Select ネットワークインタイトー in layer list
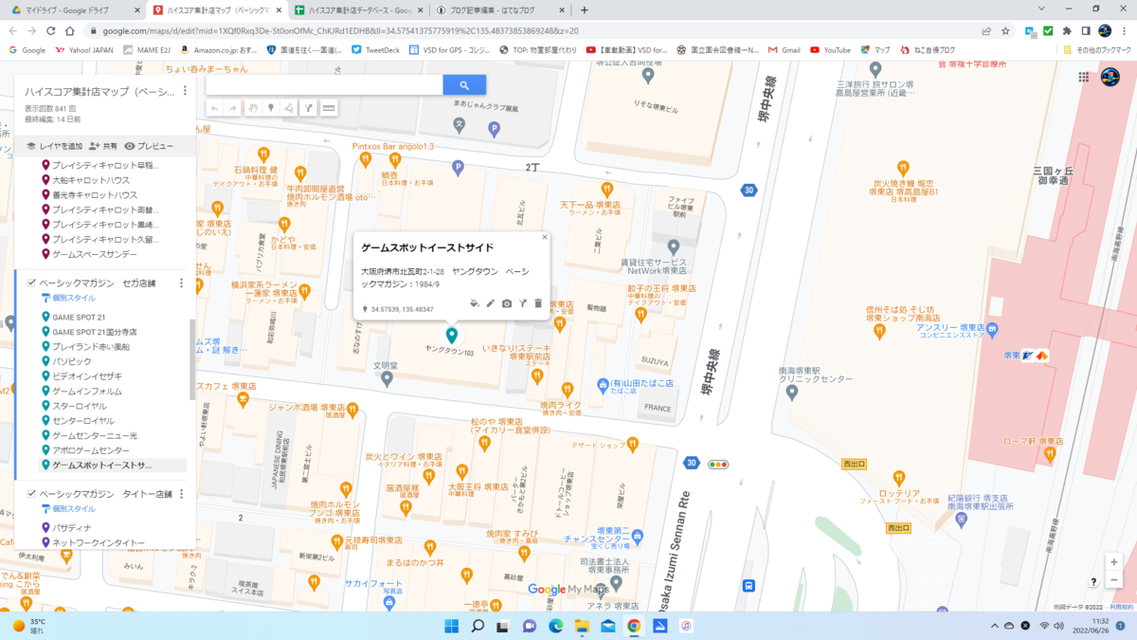The height and width of the screenshot is (640, 1137). pyautogui.click(x=98, y=542)
